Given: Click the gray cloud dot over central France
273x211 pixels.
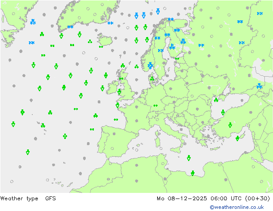Looking at the screenshot, I should 136,121.
